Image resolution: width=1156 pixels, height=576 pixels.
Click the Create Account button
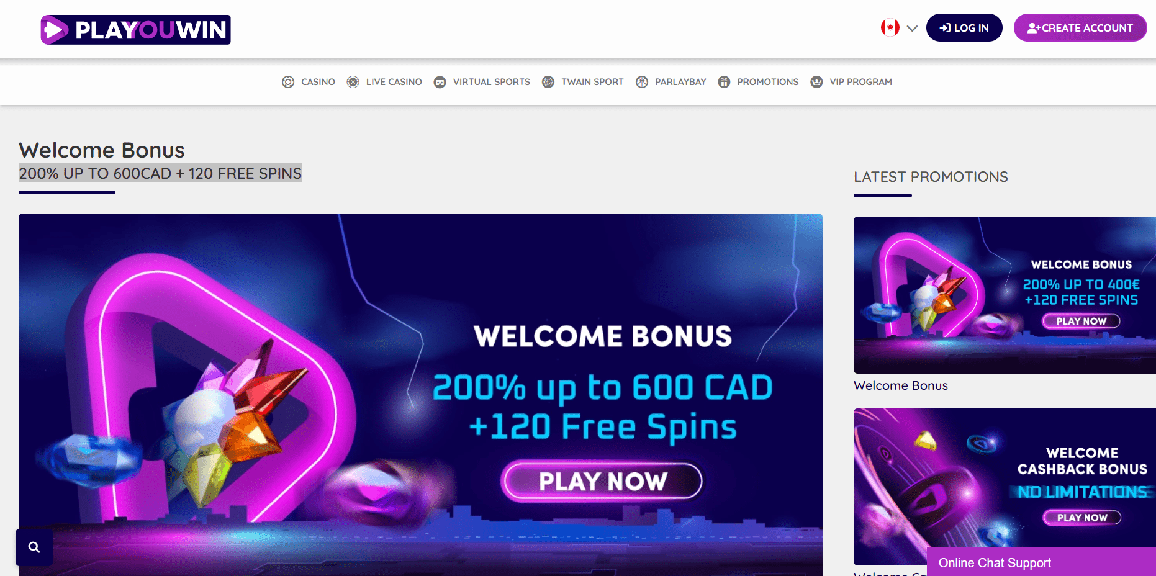click(x=1080, y=28)
